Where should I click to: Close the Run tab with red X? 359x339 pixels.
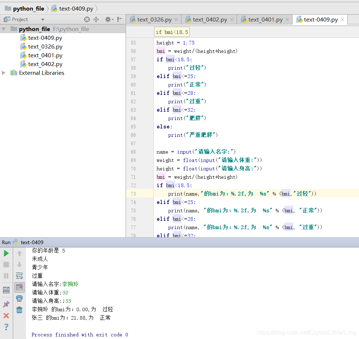(6, 316)
